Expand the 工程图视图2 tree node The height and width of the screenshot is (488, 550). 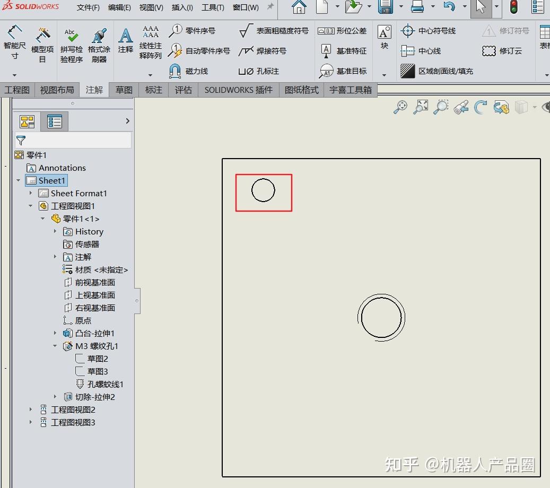(30, 409)
